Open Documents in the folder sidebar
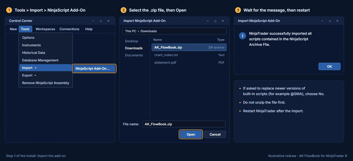This screenshot has width=353, height=161. pyautogui.click(x=134, y=55)
